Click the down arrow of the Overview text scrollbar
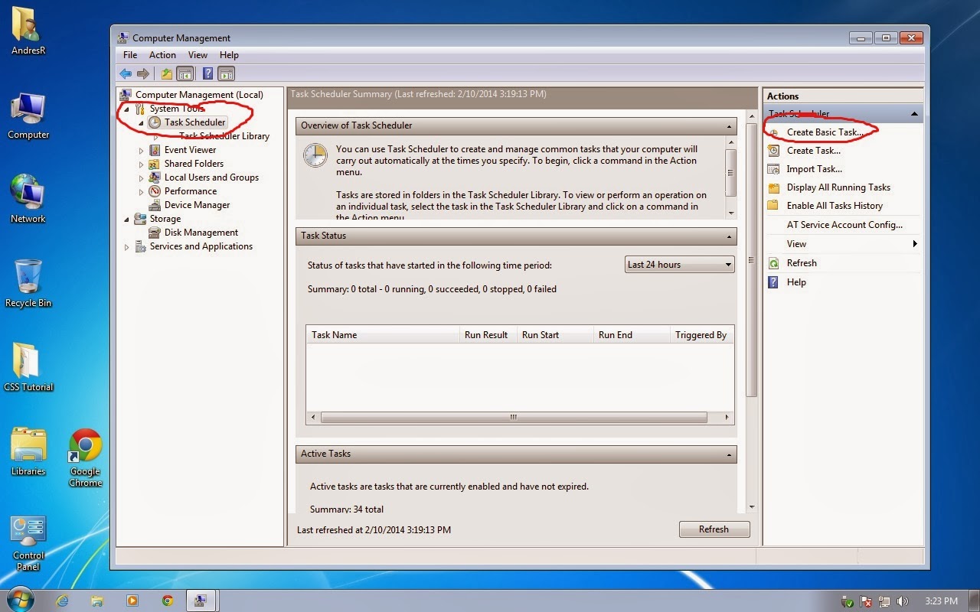This screenshot has height=612, width=980. [730, 213]
